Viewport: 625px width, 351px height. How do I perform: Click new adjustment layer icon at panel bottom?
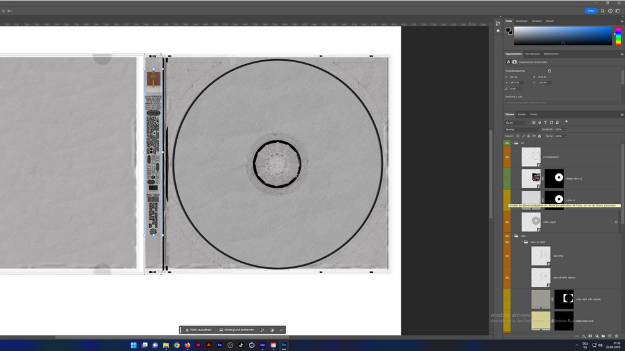tap(596, 336)
